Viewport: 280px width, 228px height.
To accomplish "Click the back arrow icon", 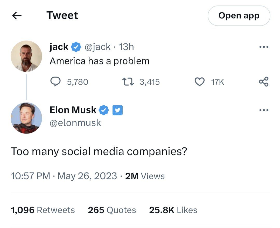I will [17, 16].
